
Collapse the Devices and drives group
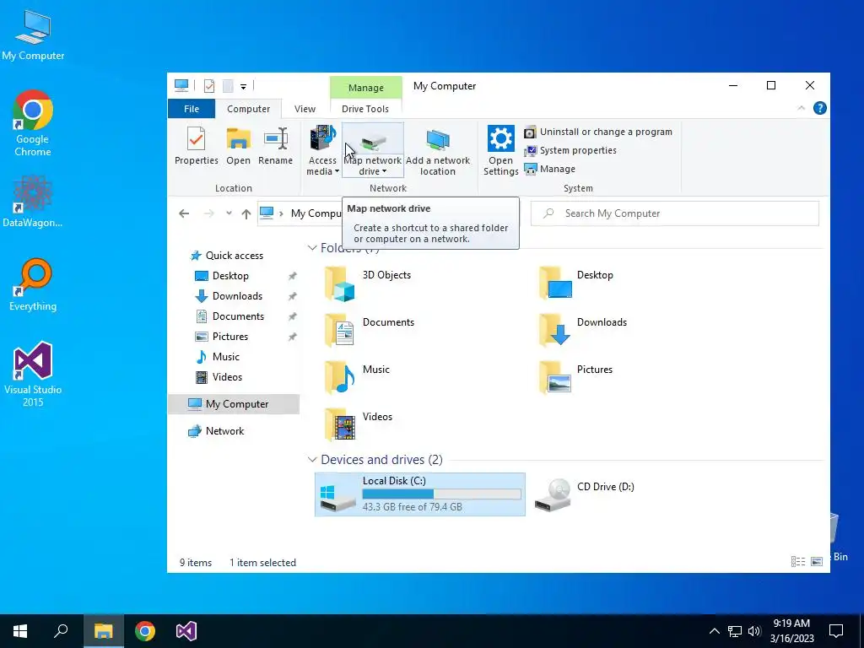click(x=312, y=460)
